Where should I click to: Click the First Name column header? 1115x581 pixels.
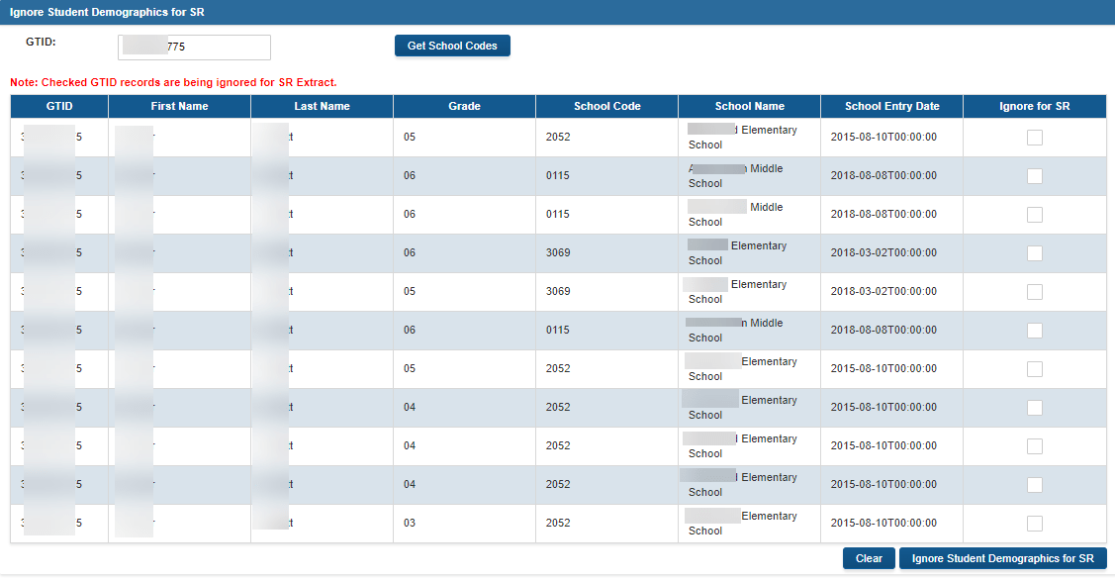click(x=179, y=106)
